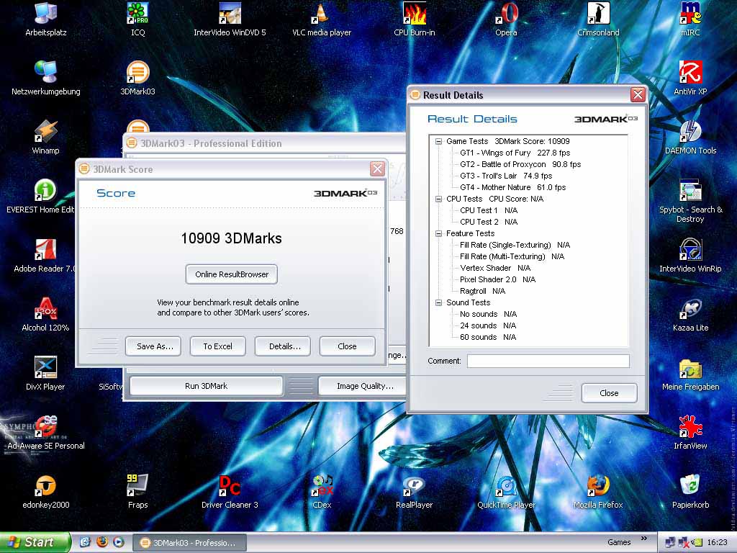Select GT1 - Wings of Fury result row

click(x=515, y=153)
